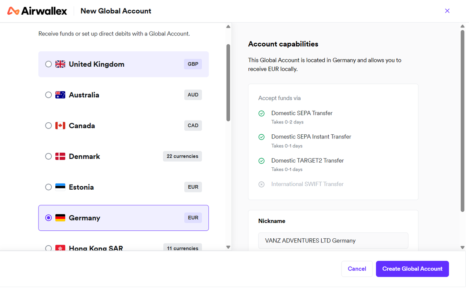
Task: Click the country list scroll down arrow
Action: [228, 247]
